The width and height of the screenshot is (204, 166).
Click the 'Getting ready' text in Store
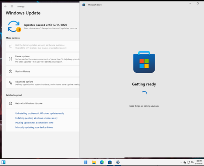[144, 84]
